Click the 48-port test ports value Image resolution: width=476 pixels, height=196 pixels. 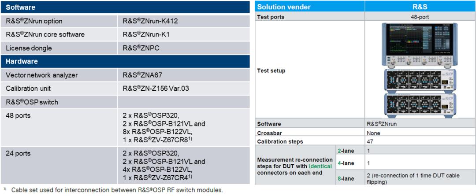419,17
